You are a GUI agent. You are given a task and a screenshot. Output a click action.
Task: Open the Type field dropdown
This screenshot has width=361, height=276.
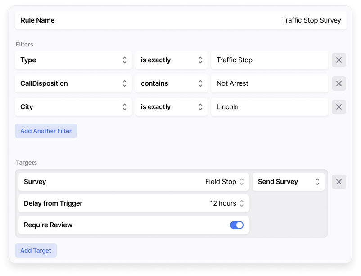[73, 60]
